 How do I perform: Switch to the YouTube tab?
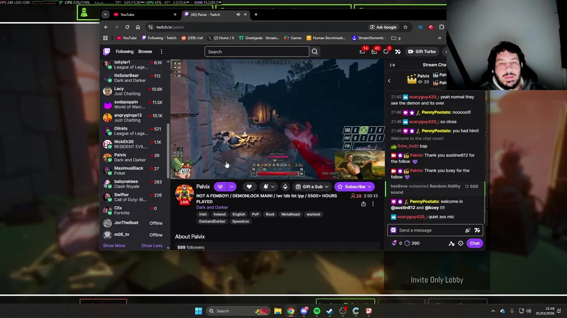pyautogui.click(x=145, y=15)
